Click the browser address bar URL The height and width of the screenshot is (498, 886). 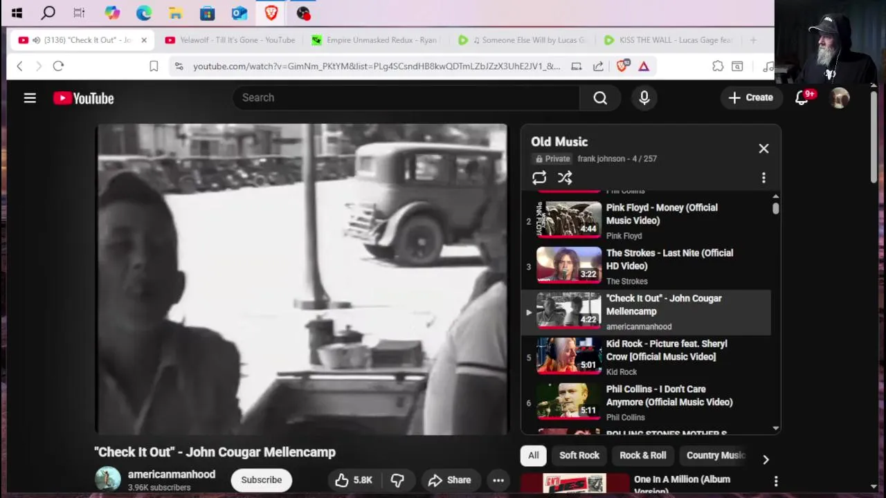(377, 66)
